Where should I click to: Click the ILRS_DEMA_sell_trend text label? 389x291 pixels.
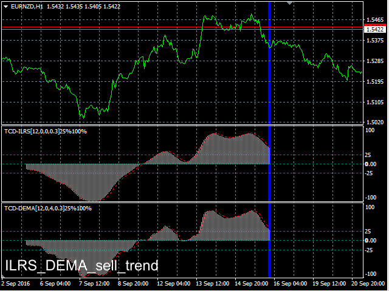coord(81,266)
